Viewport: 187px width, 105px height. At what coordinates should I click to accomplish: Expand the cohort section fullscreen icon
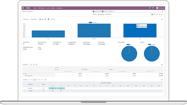coord(162,80)
